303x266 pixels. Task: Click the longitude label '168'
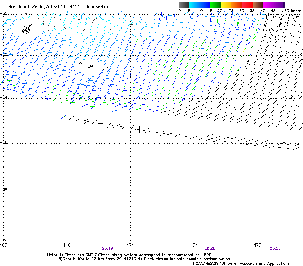pyautogui.click(x=67, y=245)
